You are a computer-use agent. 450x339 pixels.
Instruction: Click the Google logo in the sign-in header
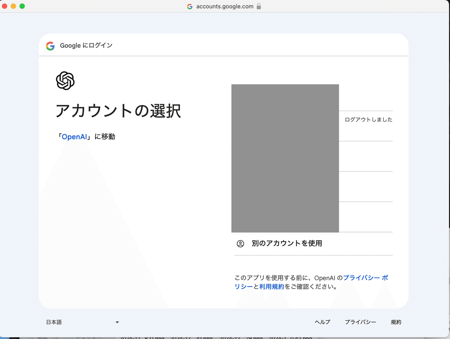pyautogui.click(x=50, y=46)
